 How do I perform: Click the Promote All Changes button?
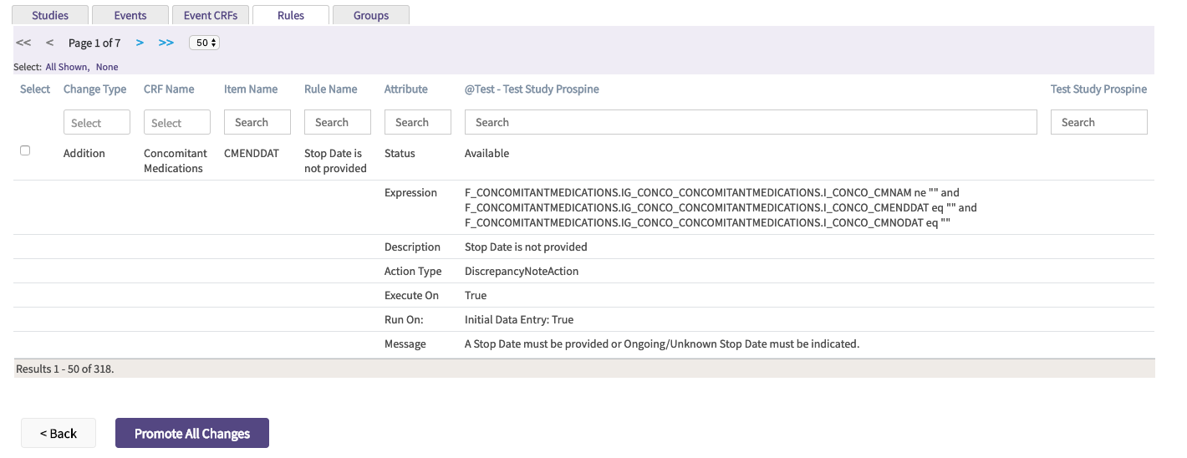point(191,433)
